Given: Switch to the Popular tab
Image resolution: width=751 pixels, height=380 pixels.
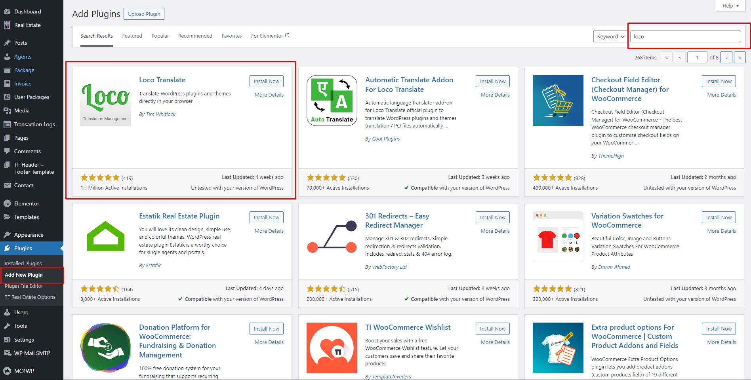Looking at the screenshot, I should [x=160, y=36].
